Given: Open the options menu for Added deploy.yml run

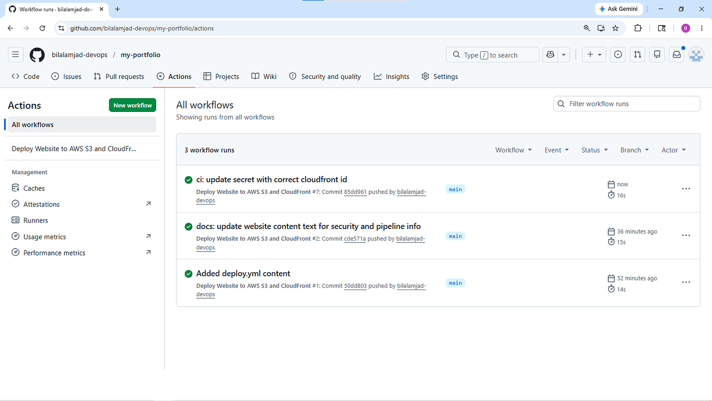Looking at the screenshot, I should pyautogui.click(x=686, y=282).
